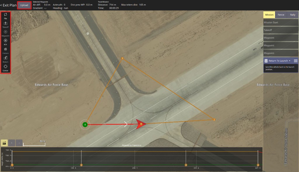Open the File tool in the plan toolbar

(x=5, y=16)
